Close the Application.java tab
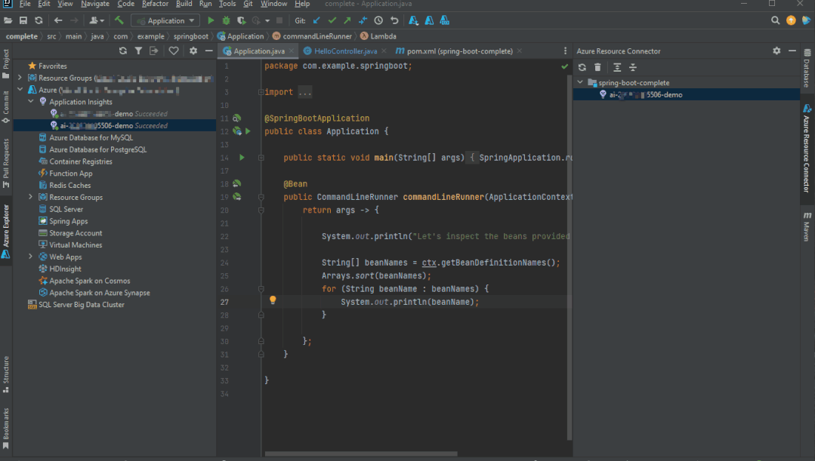Screen dimensions: 815x461 [x=292, y=51]
